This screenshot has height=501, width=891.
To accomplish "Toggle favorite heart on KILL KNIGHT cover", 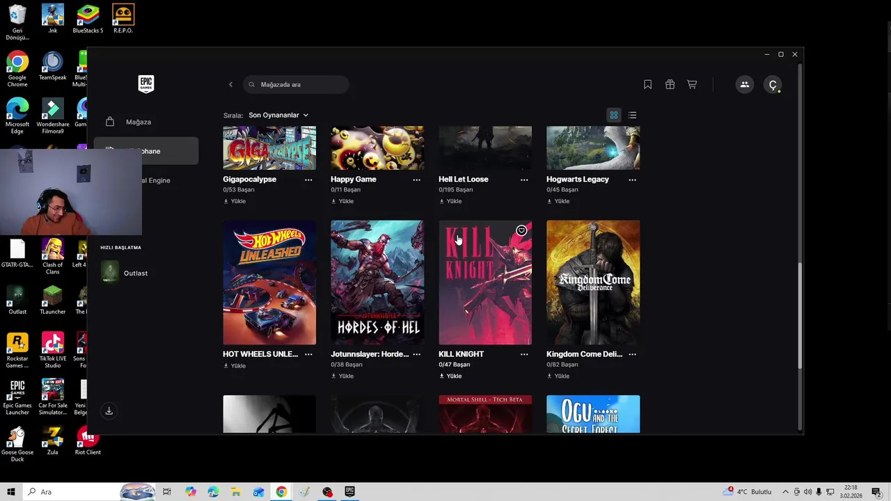I will coord(521,230).
